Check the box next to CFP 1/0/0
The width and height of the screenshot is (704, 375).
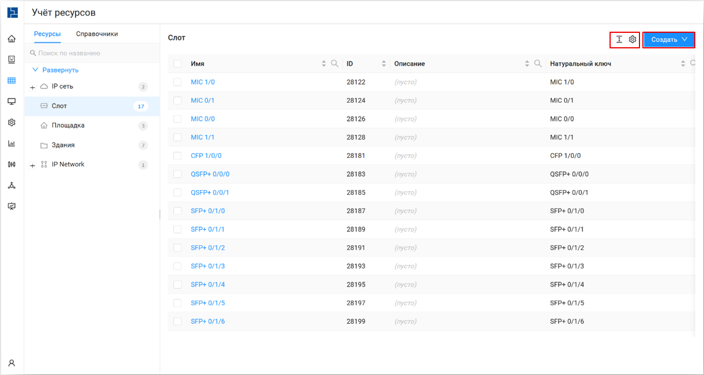pyautogui.click(x=177, y=156)
